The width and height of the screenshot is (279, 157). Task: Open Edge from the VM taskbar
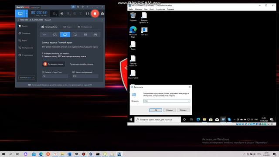(x=198, y=119)
